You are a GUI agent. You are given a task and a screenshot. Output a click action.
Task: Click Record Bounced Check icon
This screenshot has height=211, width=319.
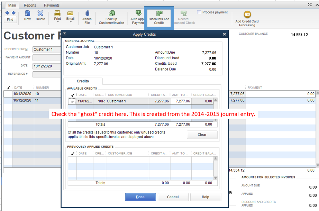pyautogui.click(x=183, y=13)
